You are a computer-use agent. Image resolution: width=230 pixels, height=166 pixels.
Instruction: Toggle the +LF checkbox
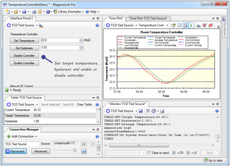[x=188, y=153]
